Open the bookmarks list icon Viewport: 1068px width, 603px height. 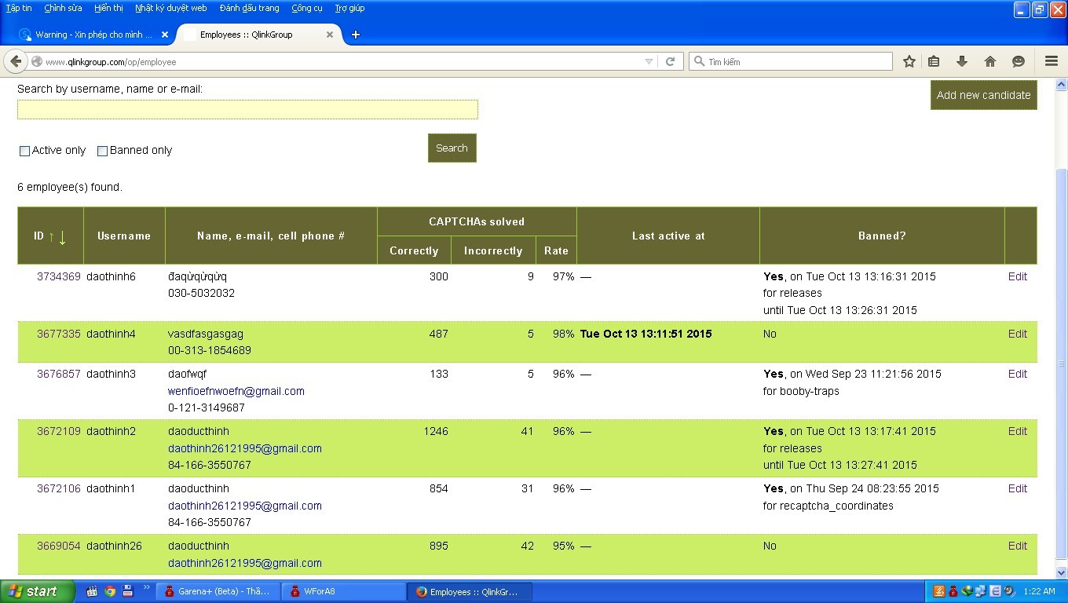pos(934,61)
